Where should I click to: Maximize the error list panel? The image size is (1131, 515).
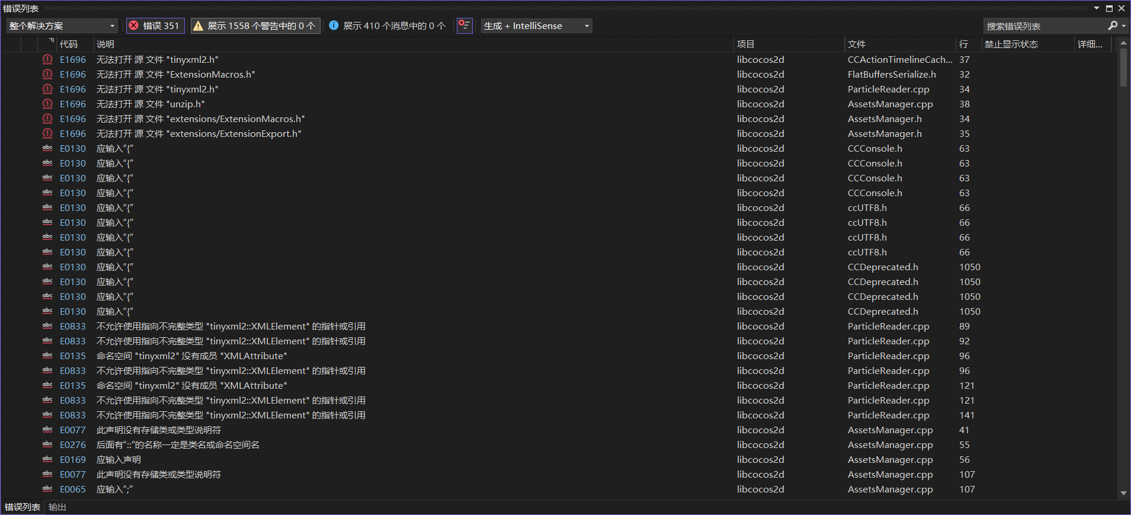point(1109,8)
